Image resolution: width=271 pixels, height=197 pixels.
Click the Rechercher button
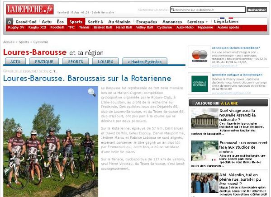257,9
